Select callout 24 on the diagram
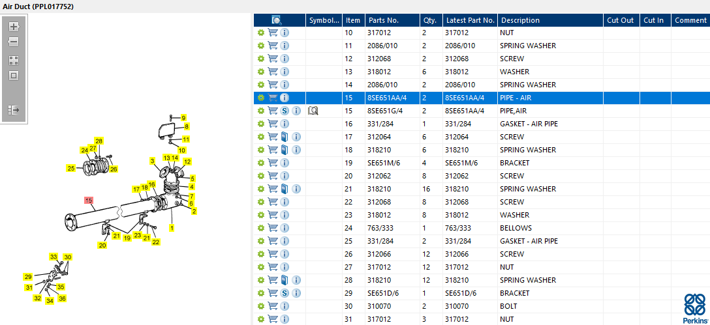Image resolution: width=710 pixels, height=325 pixels. pos(84,150)
